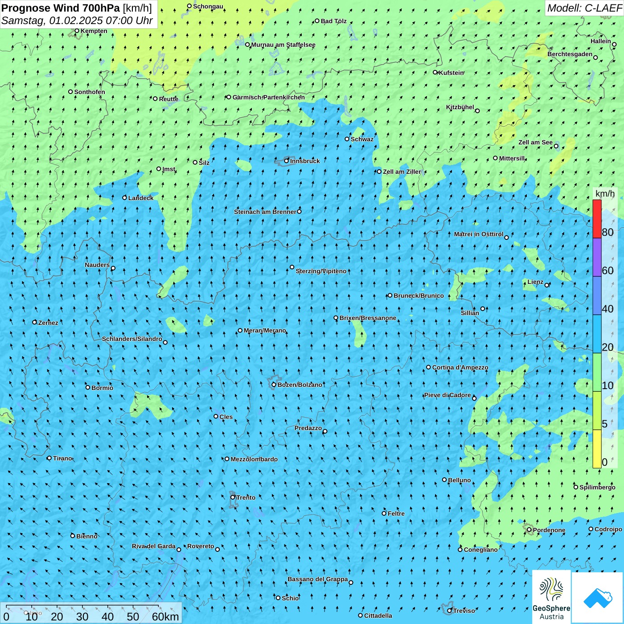This screenshot has width=624, height=624.
Task: Click the date 'Samstag, 01.02.2025 07:00 Uhr'
Action: pyautogui.click(x=77, y=21)
